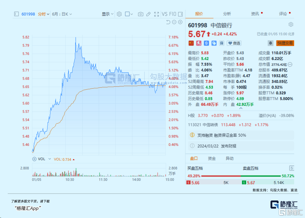This screenshot has width=305, height=218.
Task: Click the 外盘 66.49万手 value
Action: pos(210,104)
